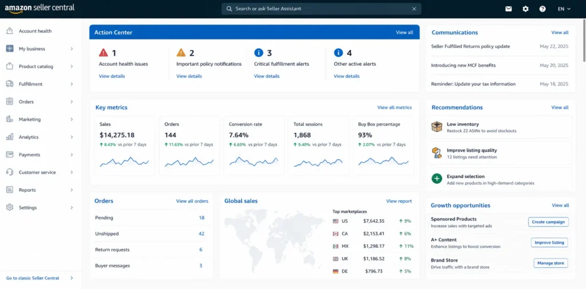Click the other active alerts info icon
Viewport: 586px width, 289px height.
tap(338, 52)
